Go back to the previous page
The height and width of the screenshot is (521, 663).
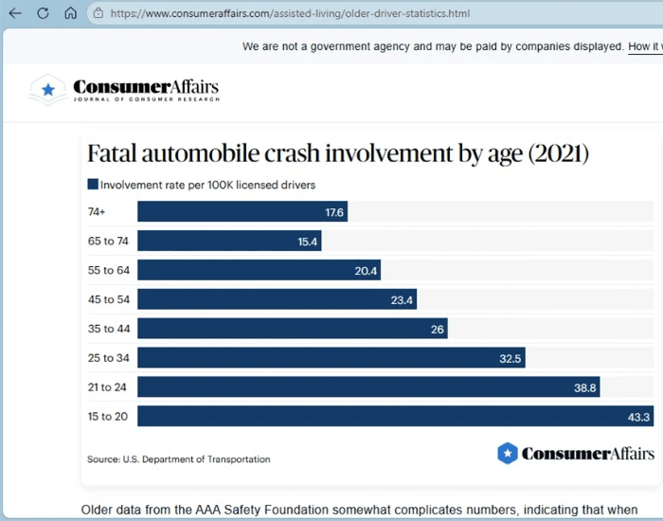pyautogui.click(x=15, y=13)
